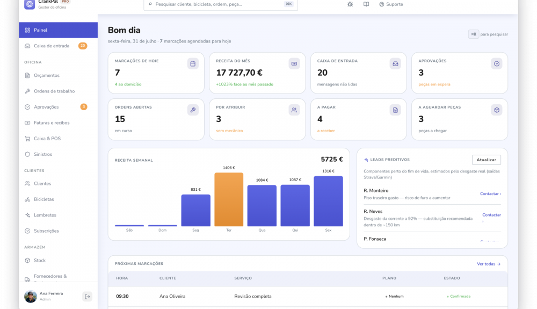Viewport: 537px width, 309px height.
Task: Open Subscrições in sidebar
Action: click(58, 231)
